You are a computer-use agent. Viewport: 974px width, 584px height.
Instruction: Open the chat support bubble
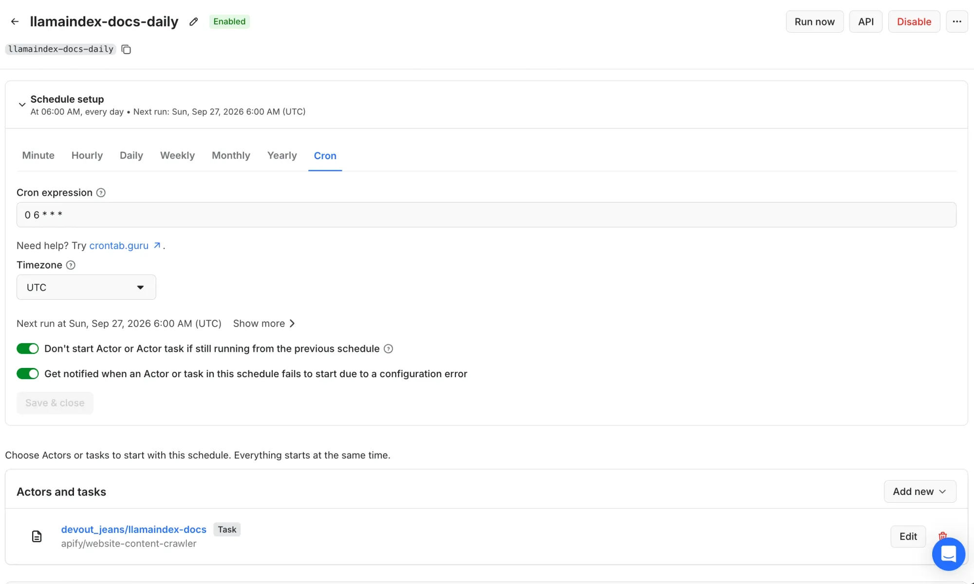[x=949, y=554]
